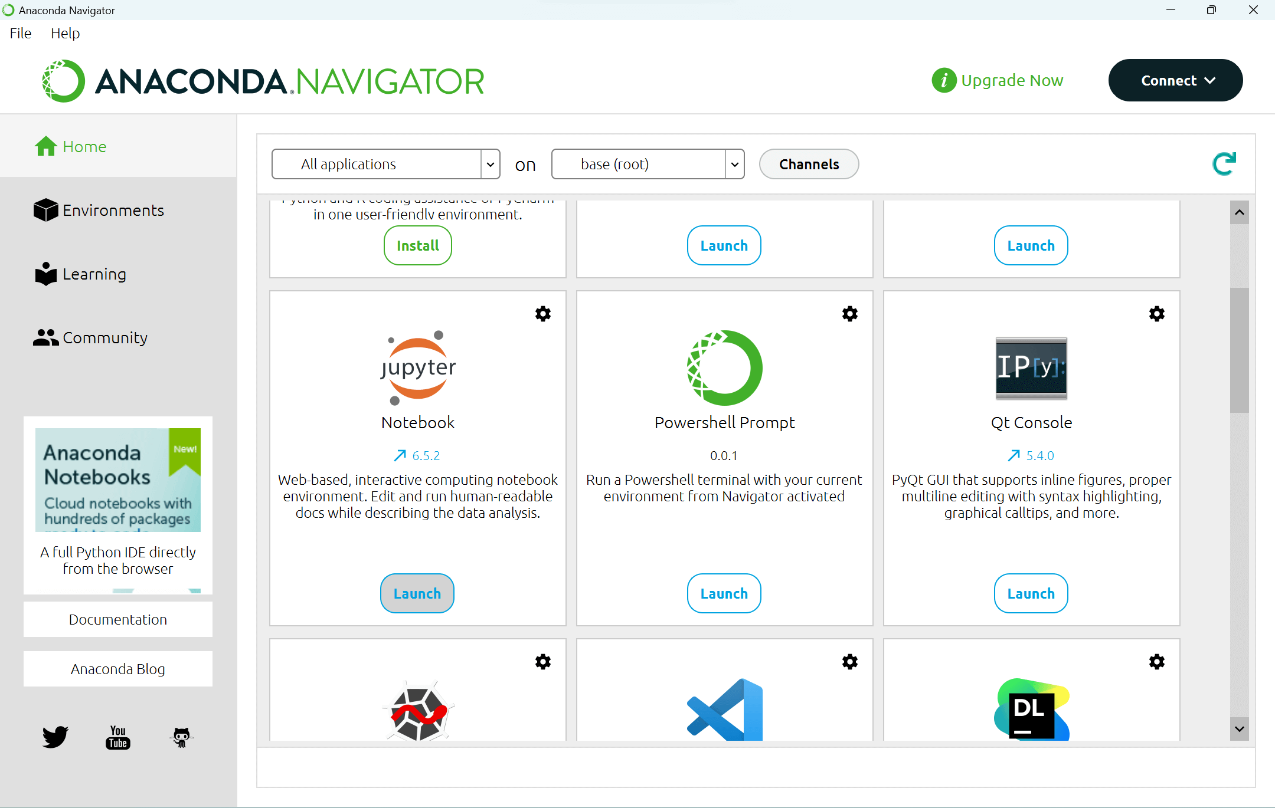Open the Help menu
Image resolution: width=1275 pixels, height=808 pixels.
[x=65, y=34]
